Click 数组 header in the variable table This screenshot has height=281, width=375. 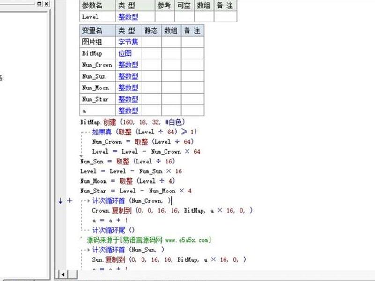[x=171, y=30]
